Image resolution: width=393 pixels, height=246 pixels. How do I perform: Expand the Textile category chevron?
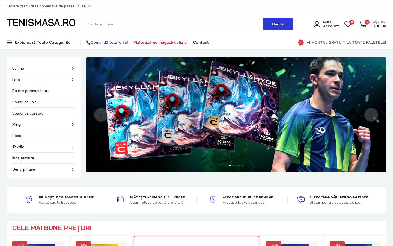click(73, 147)
